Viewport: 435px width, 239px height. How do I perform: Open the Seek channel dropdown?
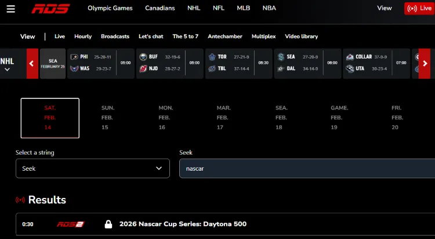coord(93,168)
